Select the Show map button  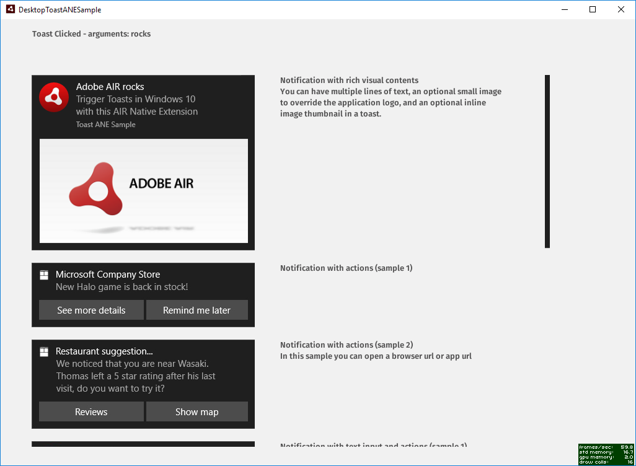[x=197, y=411]
